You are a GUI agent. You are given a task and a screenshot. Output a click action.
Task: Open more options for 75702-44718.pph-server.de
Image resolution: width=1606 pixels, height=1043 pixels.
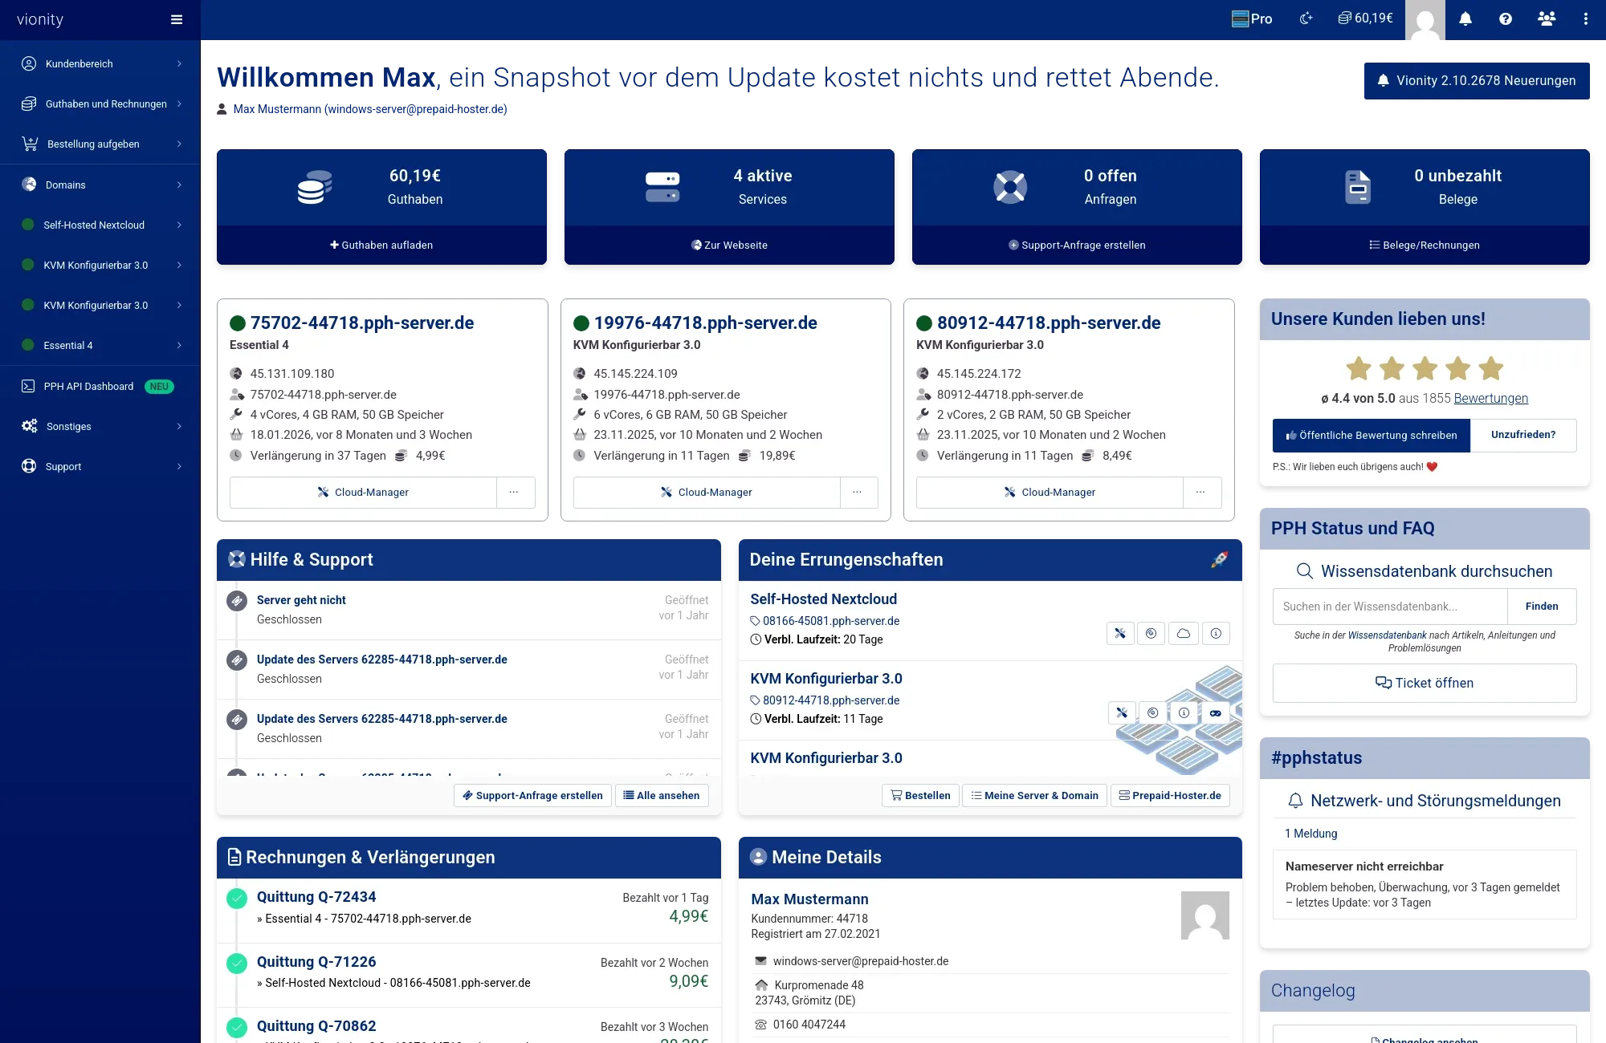pos(515,493)
